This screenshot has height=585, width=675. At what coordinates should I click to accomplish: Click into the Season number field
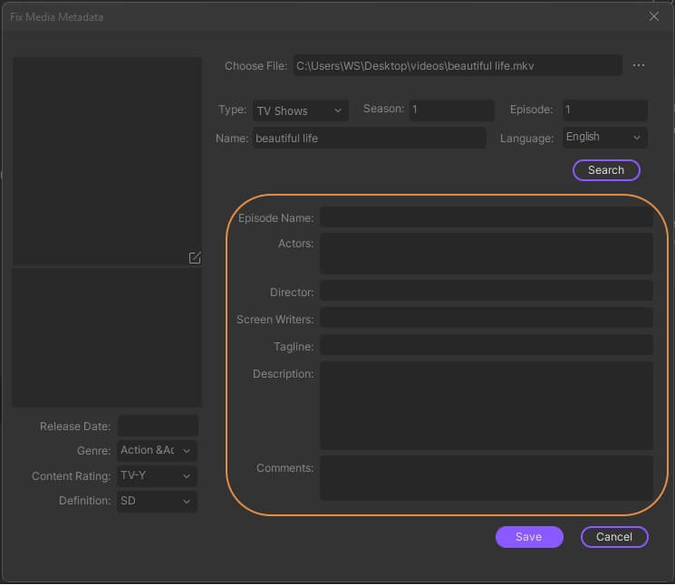coord(451,110)
